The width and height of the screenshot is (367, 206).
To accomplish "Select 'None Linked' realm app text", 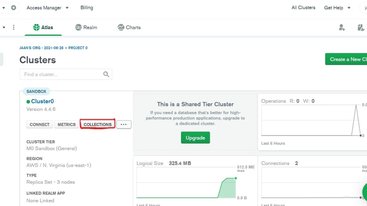I will (40, 201).
